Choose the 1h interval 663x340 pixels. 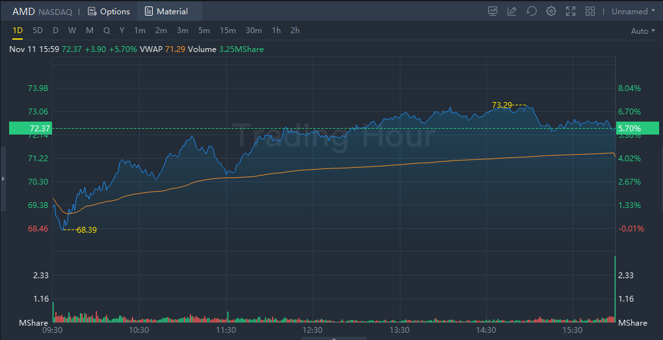[276, 31]
